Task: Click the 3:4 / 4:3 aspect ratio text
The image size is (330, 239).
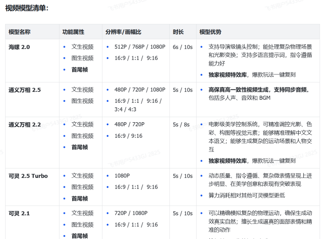Action: [x=125, y=109]
